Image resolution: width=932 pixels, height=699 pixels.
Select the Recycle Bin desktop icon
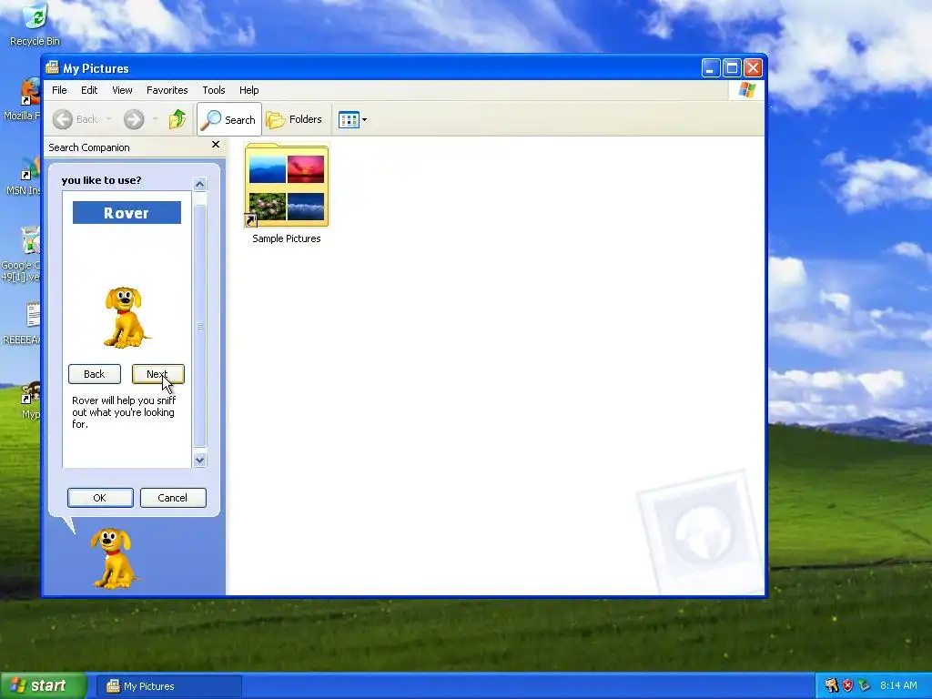pos(35,25)
